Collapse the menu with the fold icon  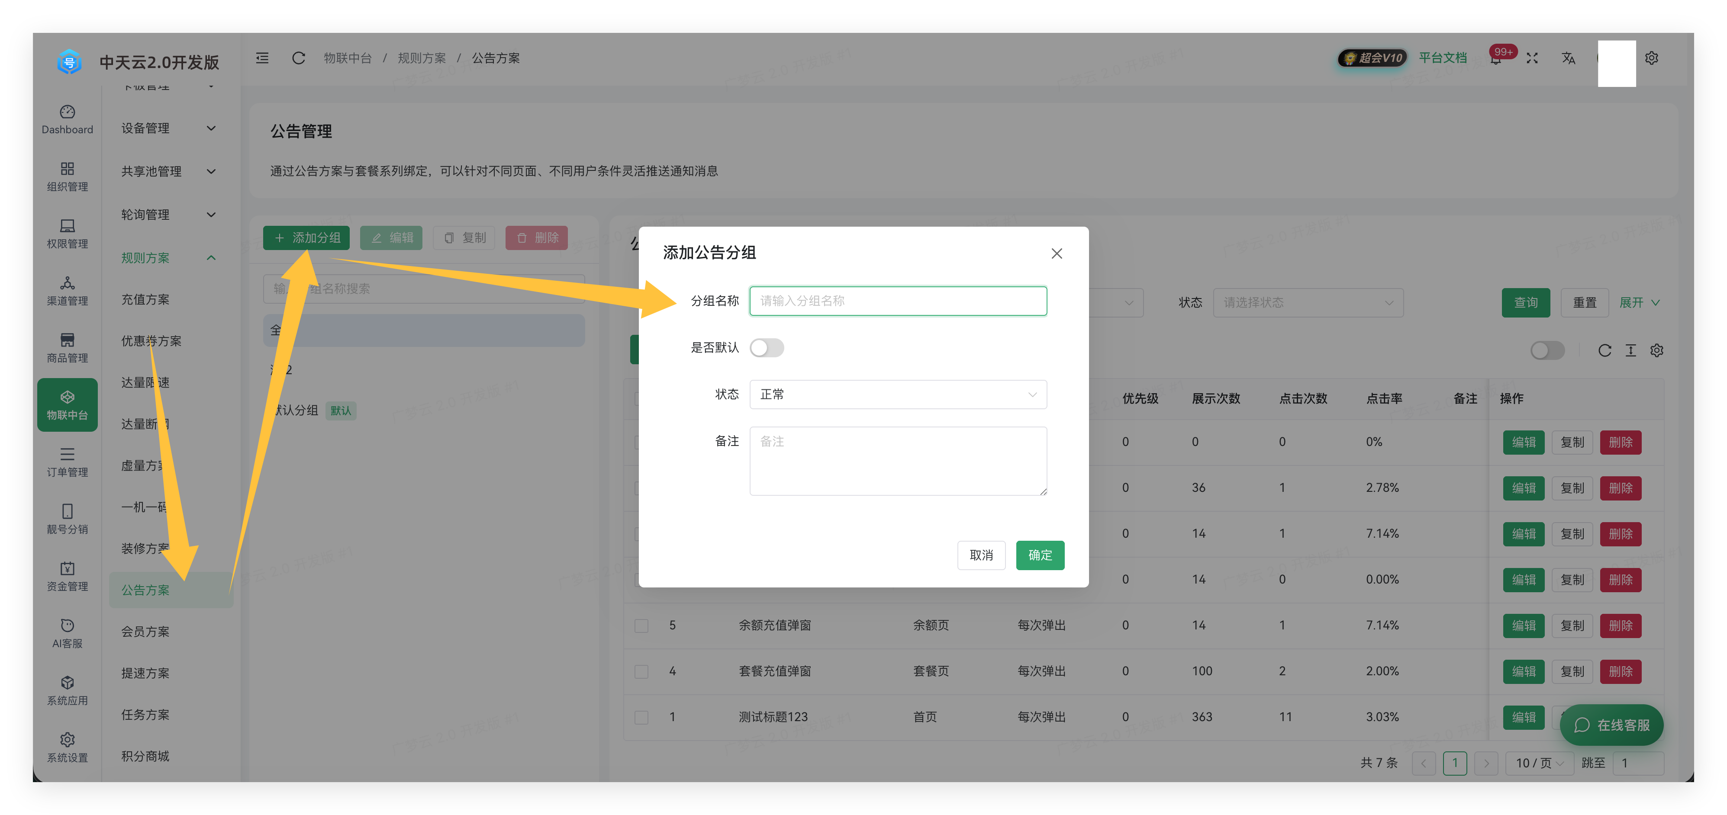pos(262,58)
